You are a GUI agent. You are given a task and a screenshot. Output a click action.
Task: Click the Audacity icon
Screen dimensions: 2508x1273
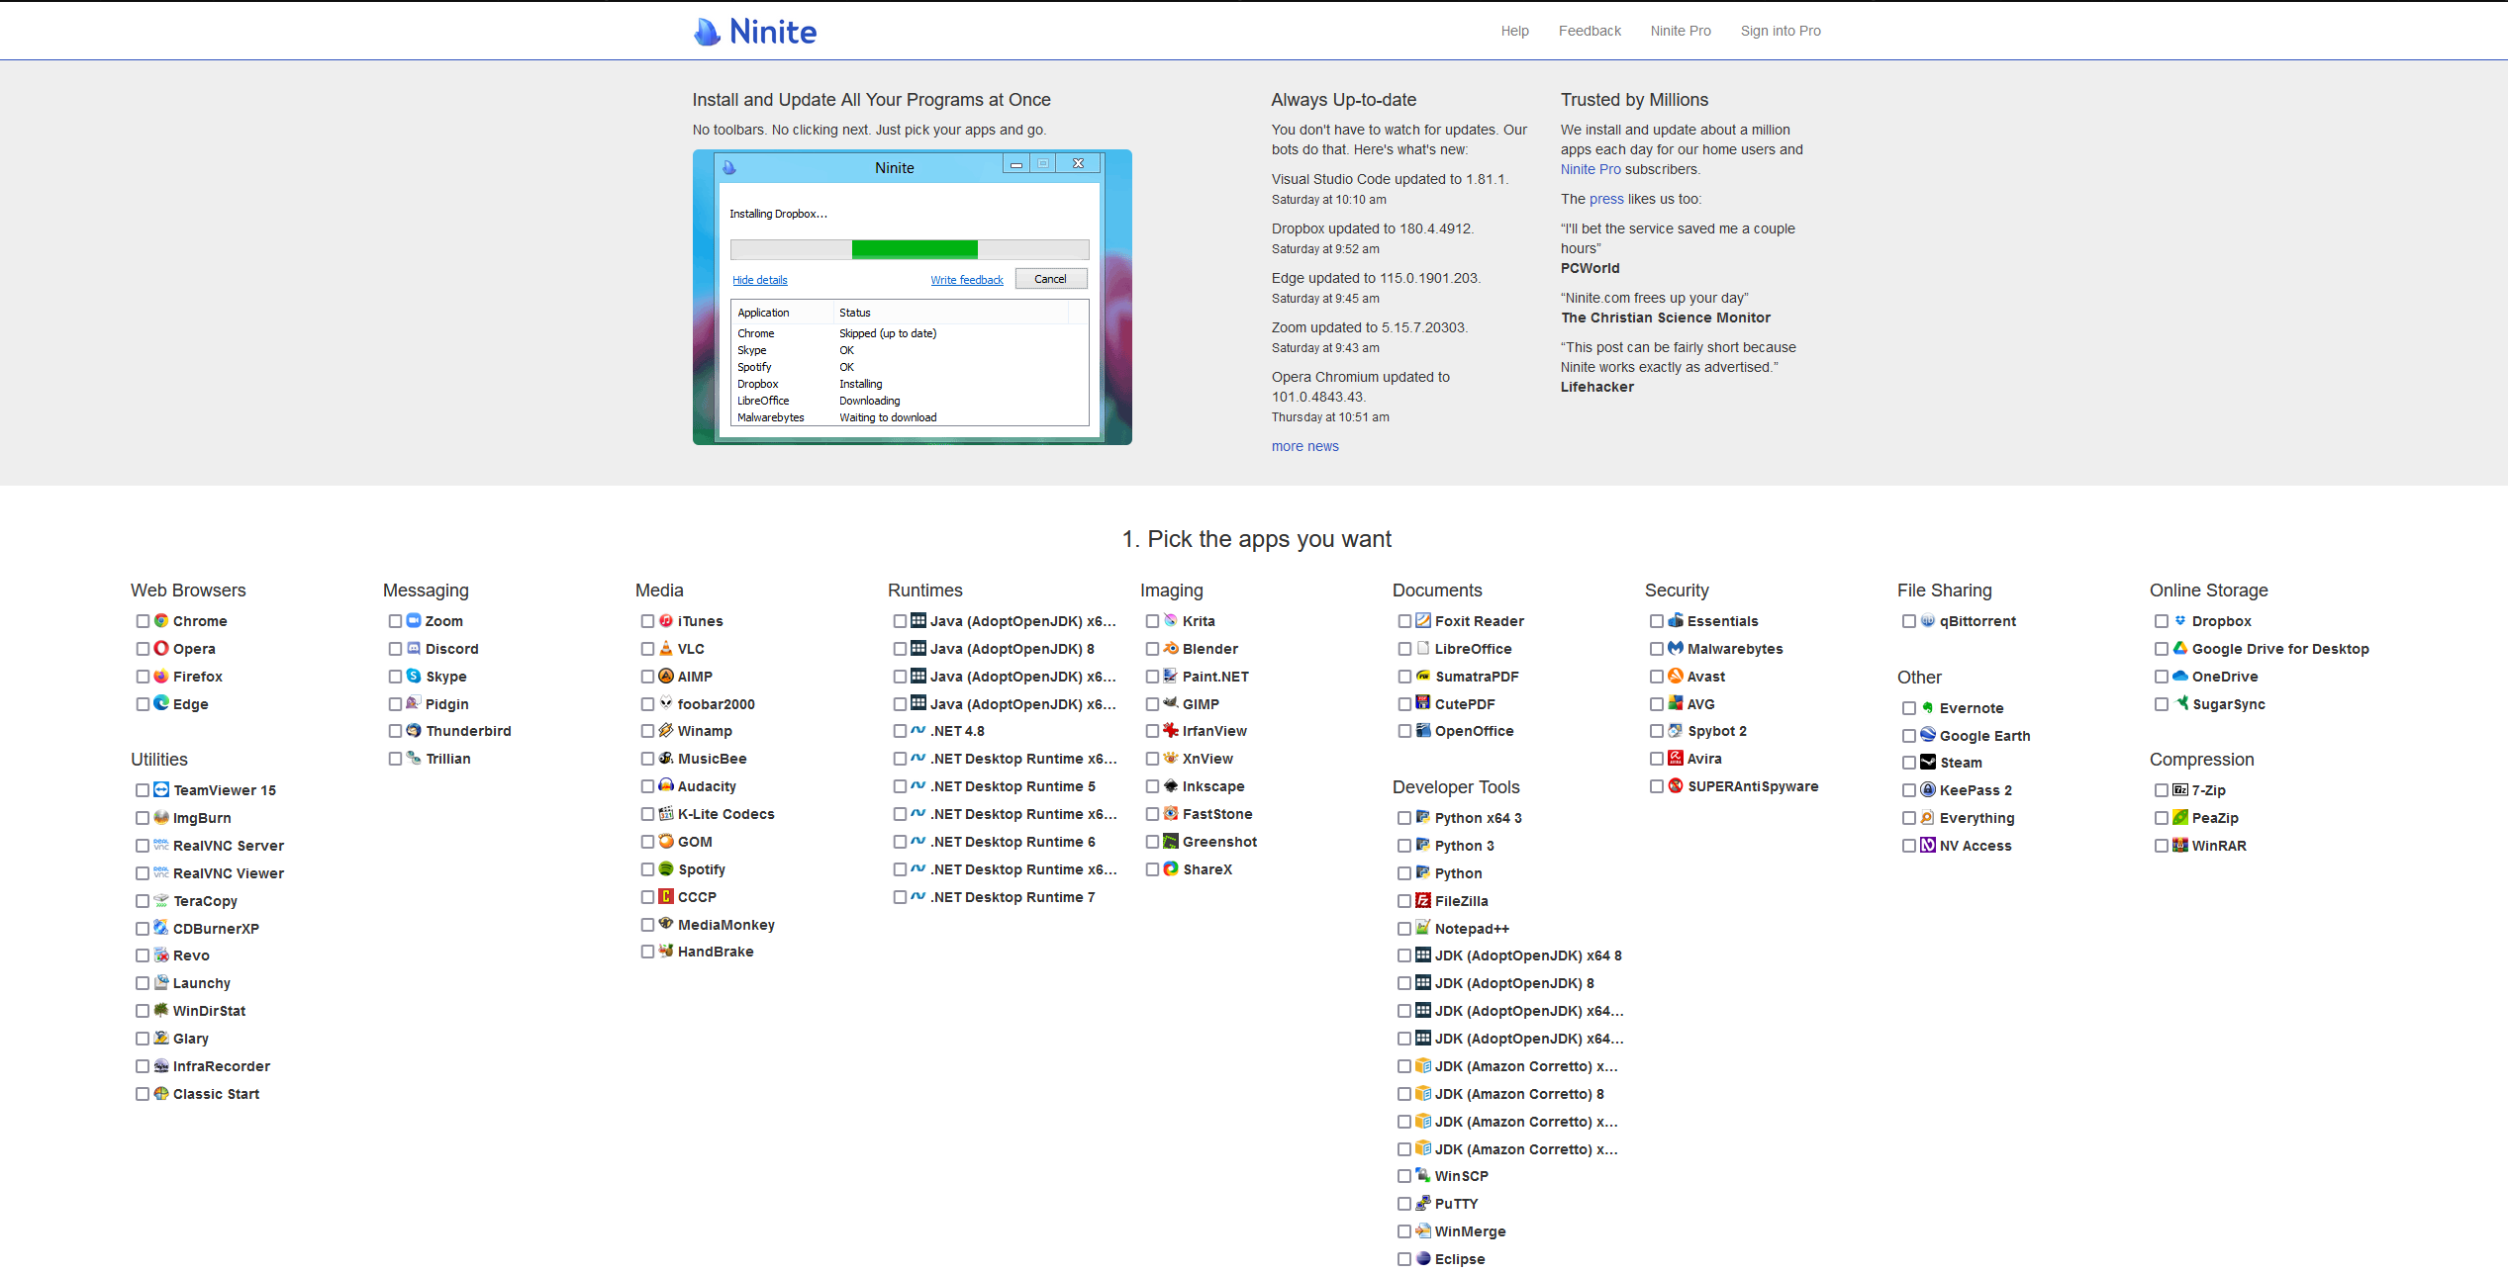click(666, 786)
